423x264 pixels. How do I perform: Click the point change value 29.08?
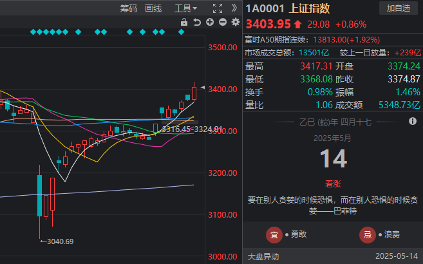coord(319,24)
